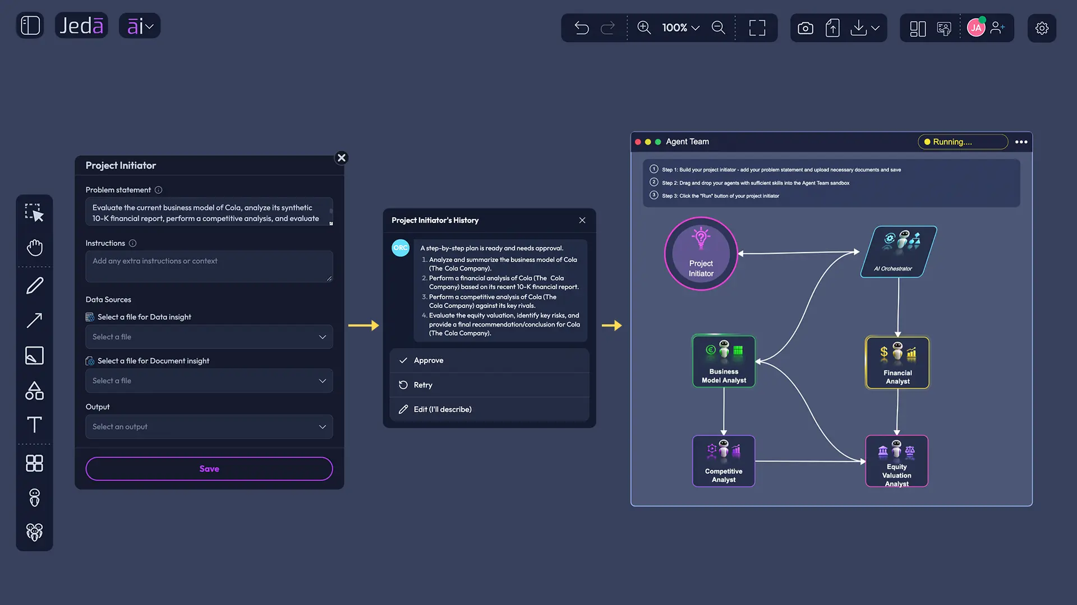Screen dimensions: 1077x605
Task: Invite a collaborator with add-user icon
Action: click(x=998, y=27)
